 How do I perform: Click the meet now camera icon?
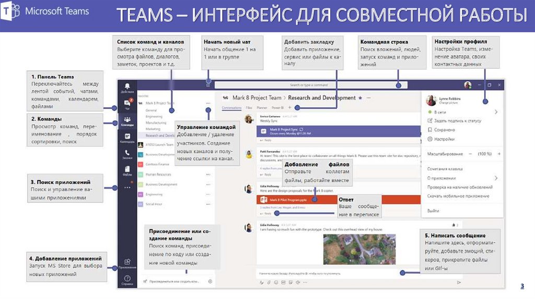(298, 282)
